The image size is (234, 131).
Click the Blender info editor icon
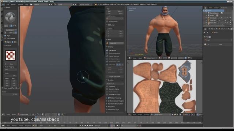pos(3,5)
